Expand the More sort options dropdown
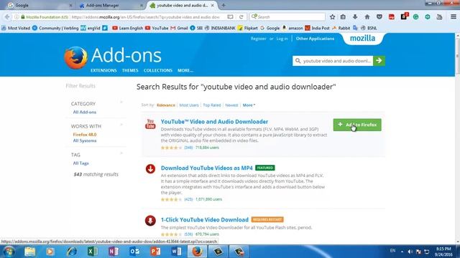Viewport: 460px width, 258px height. [249, 105]
